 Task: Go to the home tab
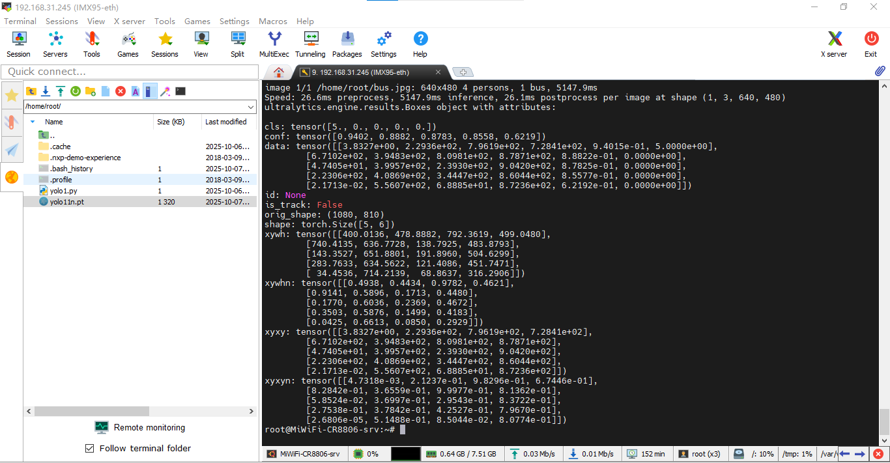pos(279,72)
